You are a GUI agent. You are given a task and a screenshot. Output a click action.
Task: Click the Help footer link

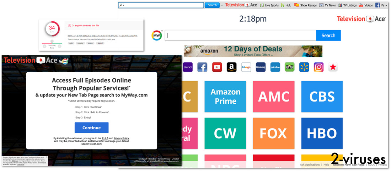[326, 165]
